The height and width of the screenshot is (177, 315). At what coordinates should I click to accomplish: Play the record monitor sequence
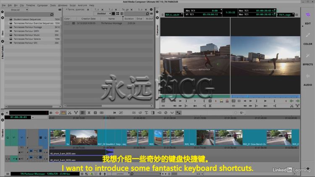coord(265,101)
